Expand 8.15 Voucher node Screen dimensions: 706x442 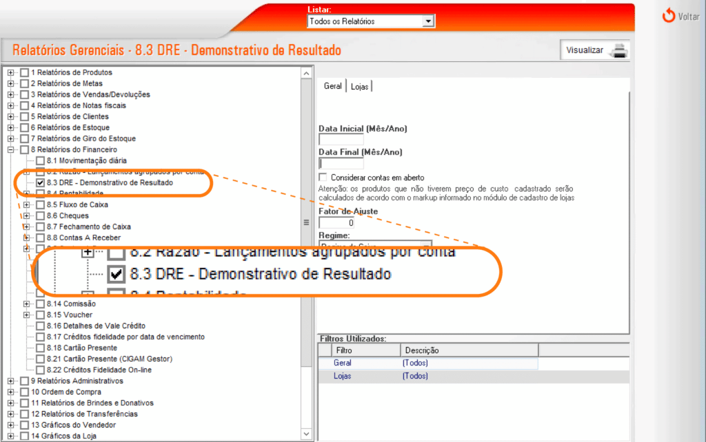[x=27, y=315]
